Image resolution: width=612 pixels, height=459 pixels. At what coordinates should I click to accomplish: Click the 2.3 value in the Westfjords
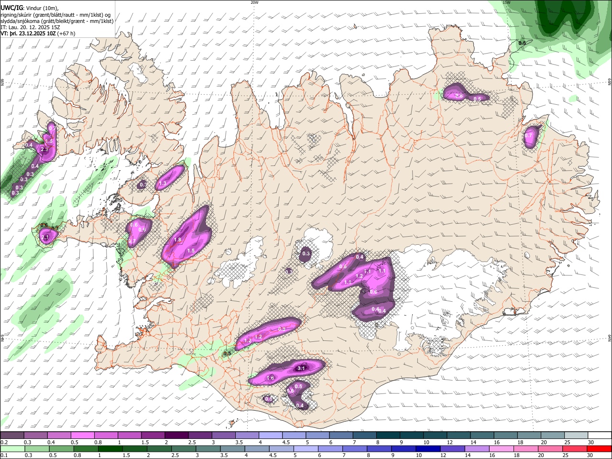click(x=45, y=150)
